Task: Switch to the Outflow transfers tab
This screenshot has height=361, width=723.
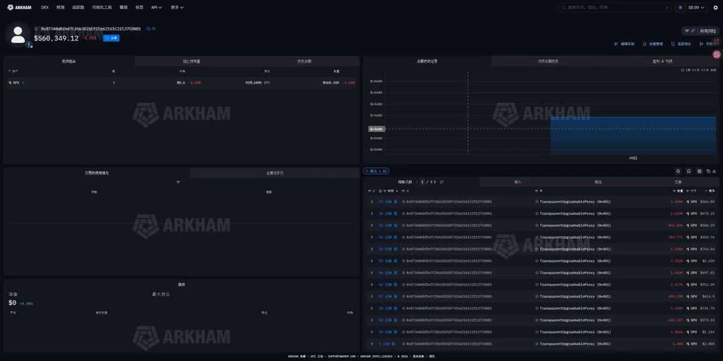Action: pyautogui.click(x=598, y=182)
